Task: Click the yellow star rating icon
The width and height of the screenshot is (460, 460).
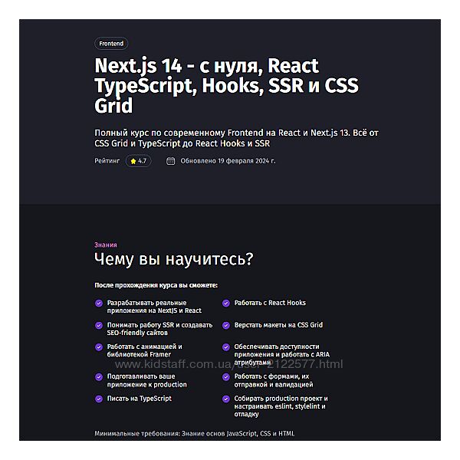Action: click(133, 161)
